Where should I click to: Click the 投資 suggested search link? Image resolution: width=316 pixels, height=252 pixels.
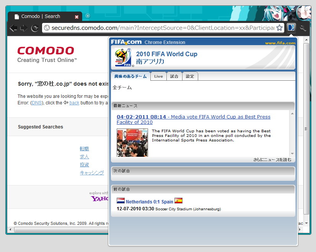[x=84, y=165]
